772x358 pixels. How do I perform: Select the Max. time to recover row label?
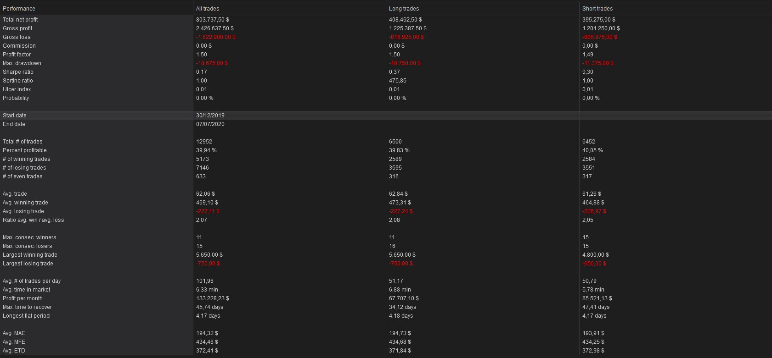click(x=27, y=307)
